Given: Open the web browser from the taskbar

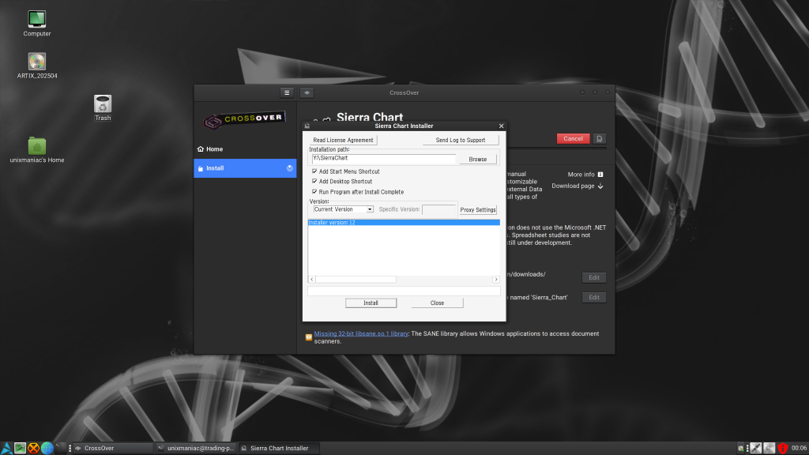Looking at the screenshot, I should click(x=47, y=447).
